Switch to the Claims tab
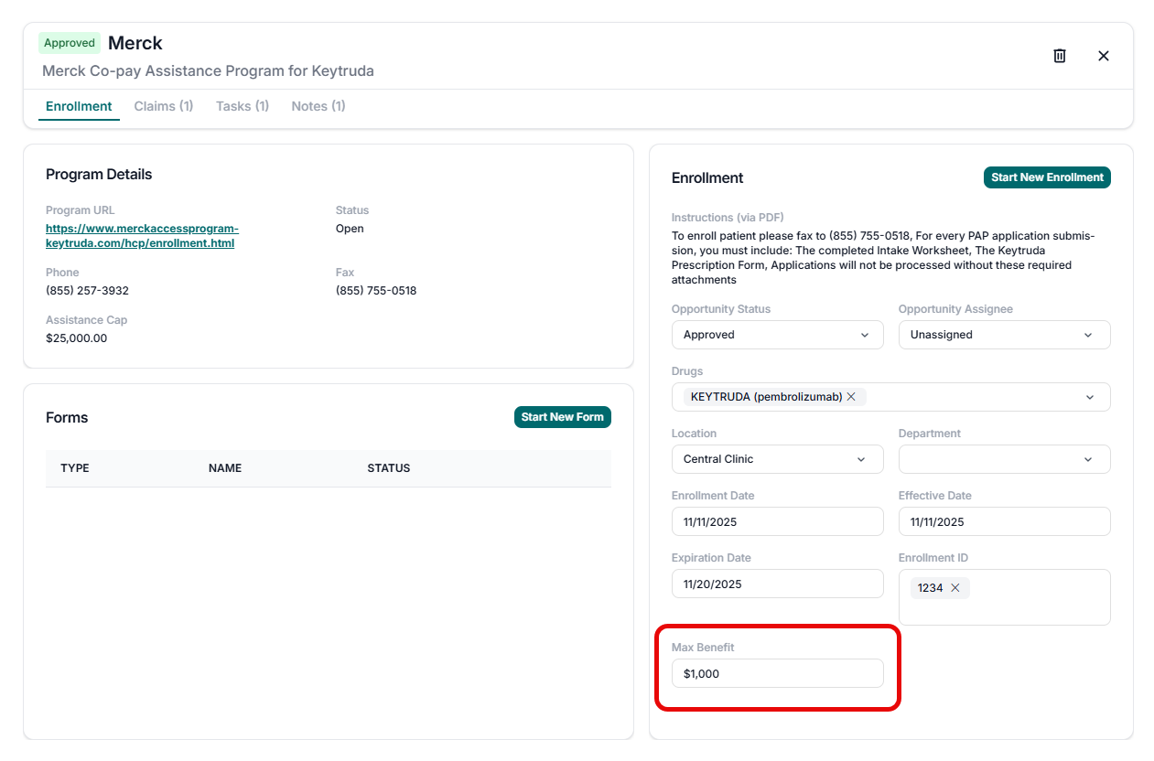The image size is (1154, 761). 164,106
